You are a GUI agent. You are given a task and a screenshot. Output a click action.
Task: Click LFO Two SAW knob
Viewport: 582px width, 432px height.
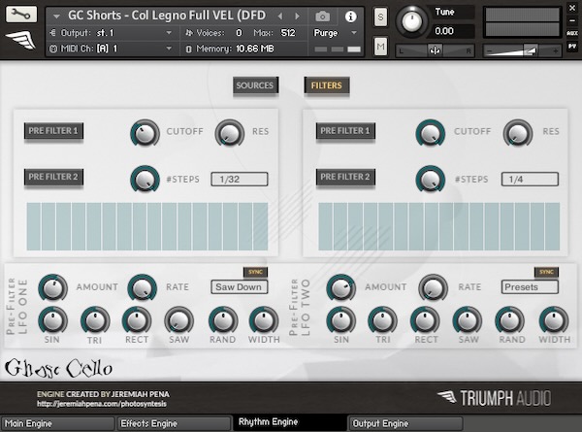click(x=468, y=321)
